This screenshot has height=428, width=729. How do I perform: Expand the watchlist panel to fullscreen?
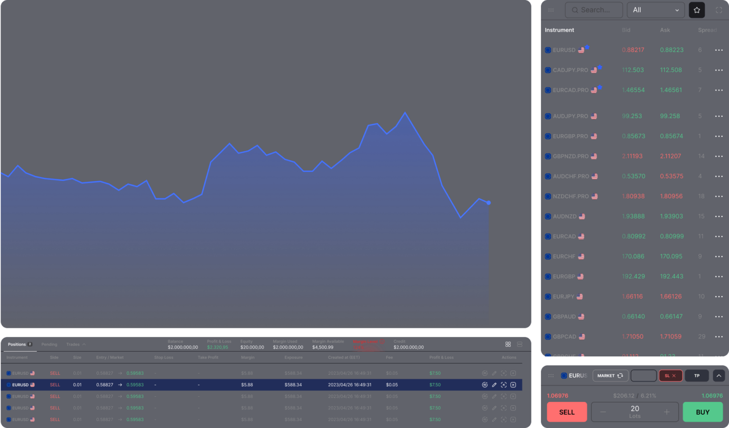(719, 10)
